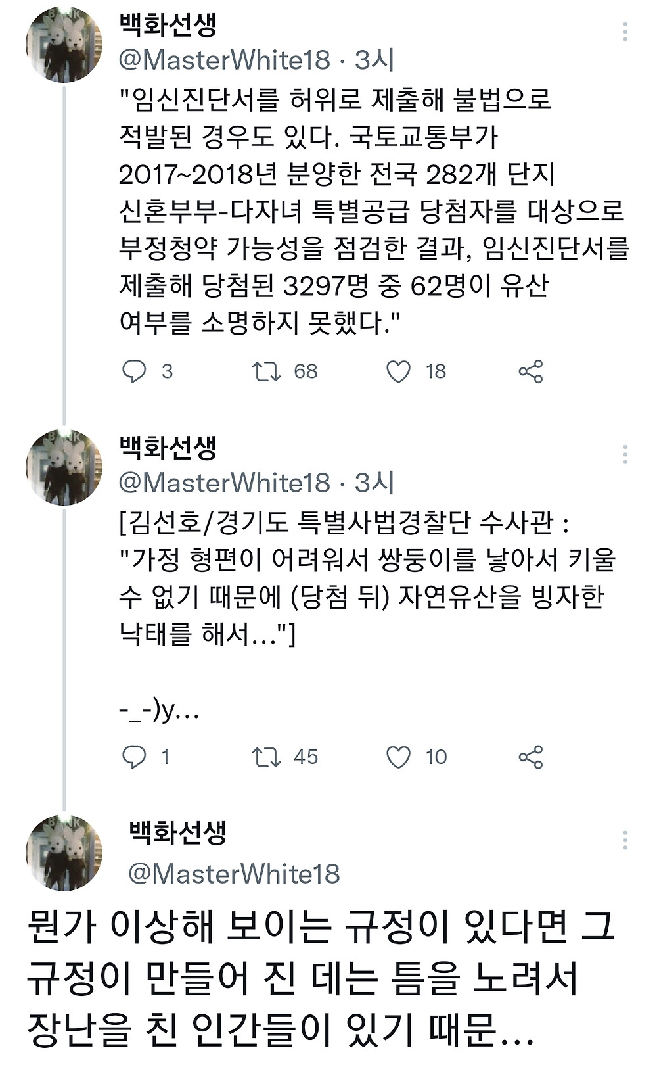657x1065 pixels.
Task: Reply to the first tweet about 임신진단서
Action: point(135,371)
